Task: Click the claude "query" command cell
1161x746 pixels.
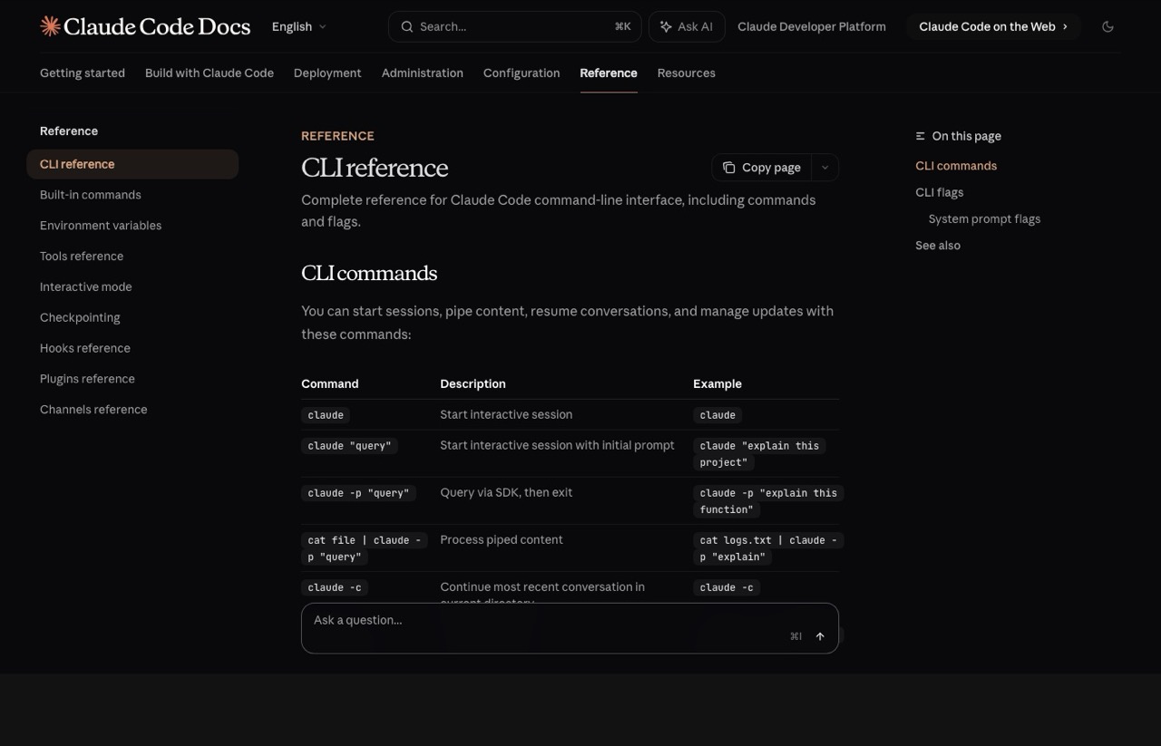Action: [x=349, y=446]
